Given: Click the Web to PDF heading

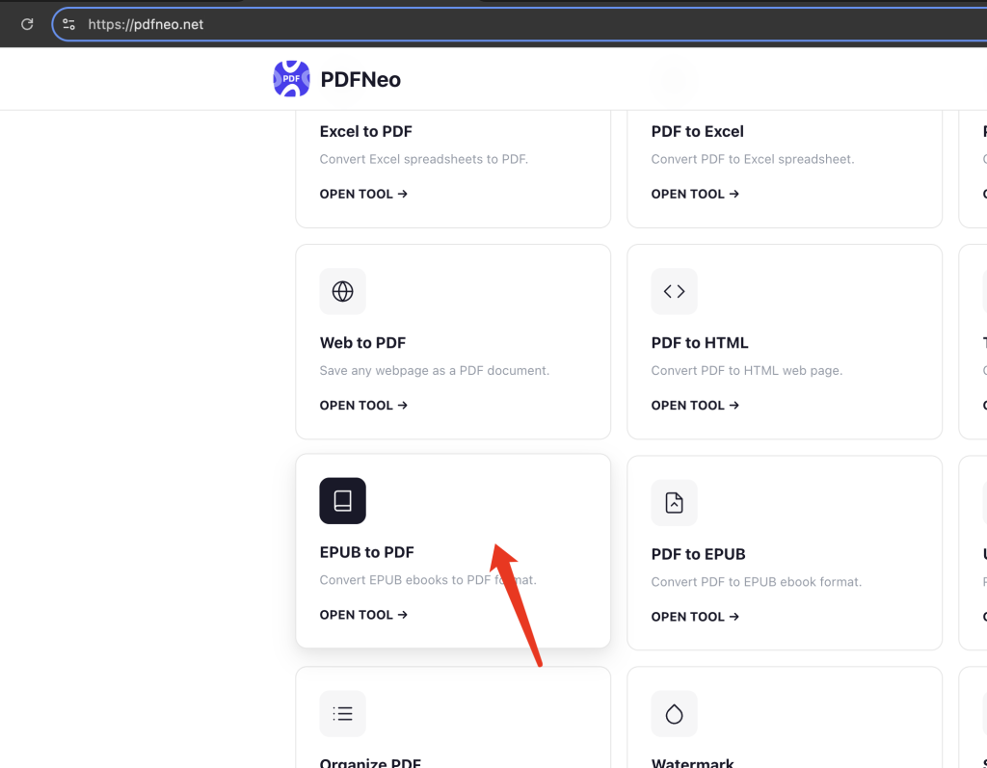Looking at the screenshot, I should [x=362, y=343].
